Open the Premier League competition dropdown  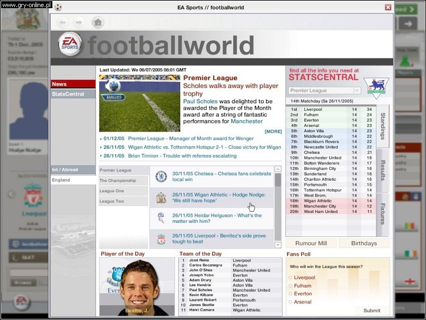coord(324,91)
